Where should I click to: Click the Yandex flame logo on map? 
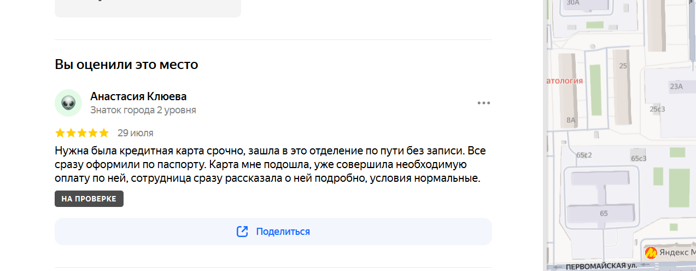click(651, 252)
